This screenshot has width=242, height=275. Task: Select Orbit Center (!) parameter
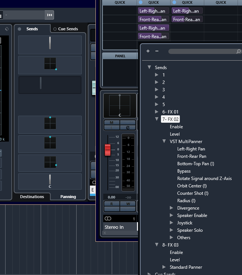click(x=192, y=186)
